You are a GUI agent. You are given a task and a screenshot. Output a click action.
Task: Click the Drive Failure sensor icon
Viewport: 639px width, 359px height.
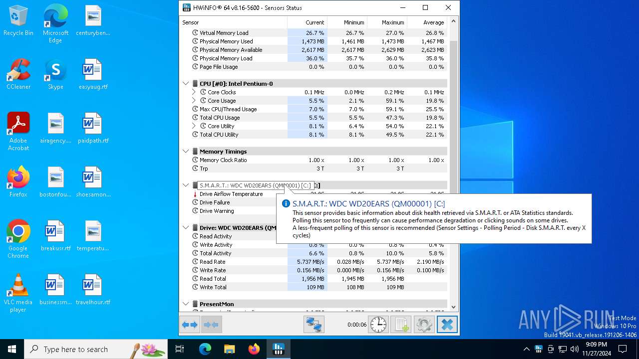(x=195, y=202)
